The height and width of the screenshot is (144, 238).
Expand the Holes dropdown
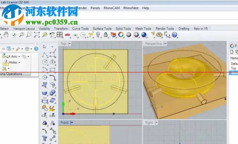pyautogui.click(x=19, y=62)
